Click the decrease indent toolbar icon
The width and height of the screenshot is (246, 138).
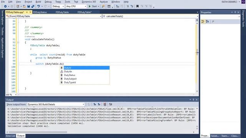pos(118,7)
